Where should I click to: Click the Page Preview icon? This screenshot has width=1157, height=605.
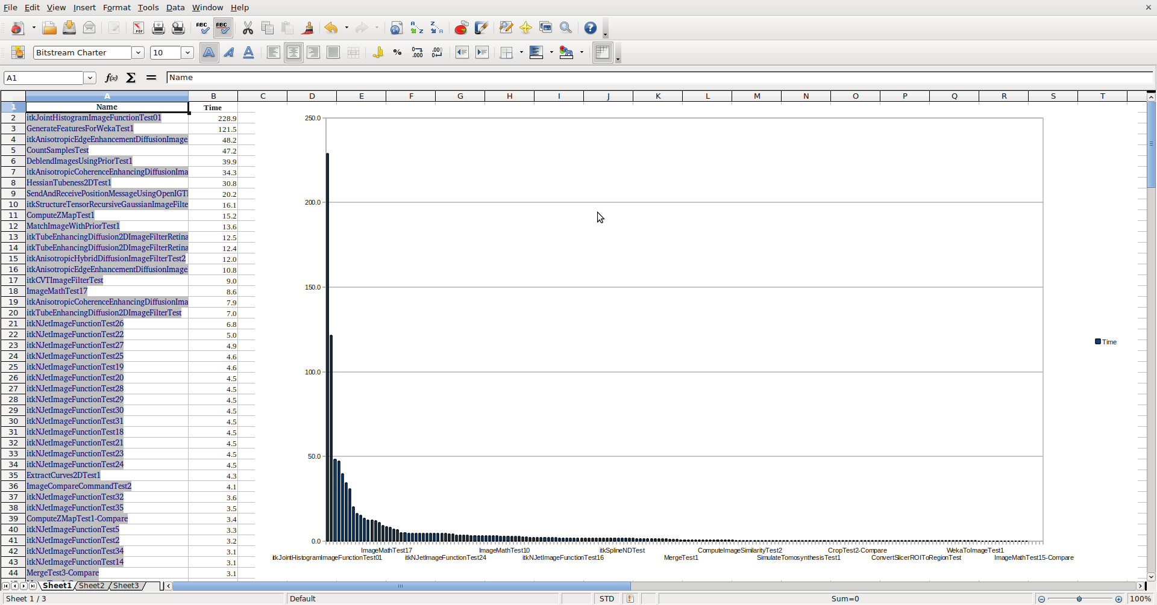point(178,28)
